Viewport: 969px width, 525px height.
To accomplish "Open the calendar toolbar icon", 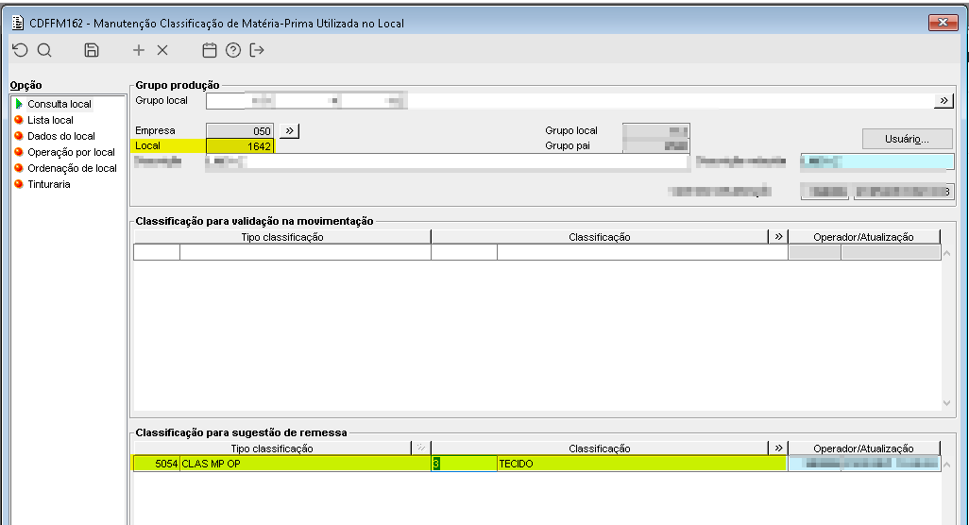I will [x=210, y=50].
